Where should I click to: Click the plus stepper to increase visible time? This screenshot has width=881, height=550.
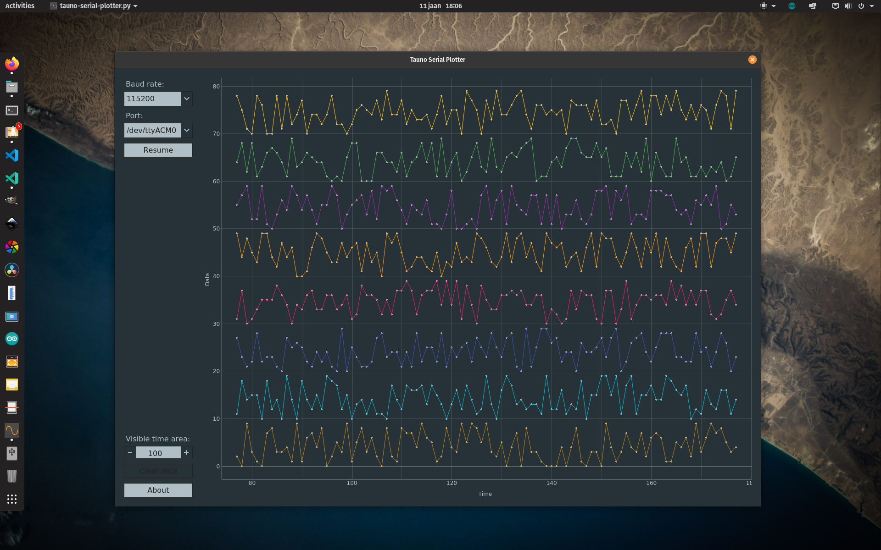click(186, 452)
